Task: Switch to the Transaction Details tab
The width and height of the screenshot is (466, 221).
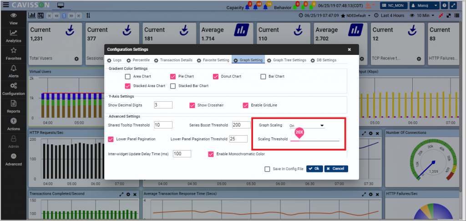Action: pyautogui.click(x=173, y=60)
